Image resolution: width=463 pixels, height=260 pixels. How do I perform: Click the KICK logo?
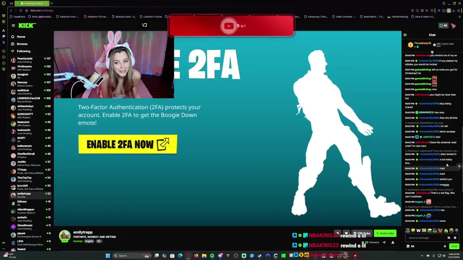[x=27, y=25]
